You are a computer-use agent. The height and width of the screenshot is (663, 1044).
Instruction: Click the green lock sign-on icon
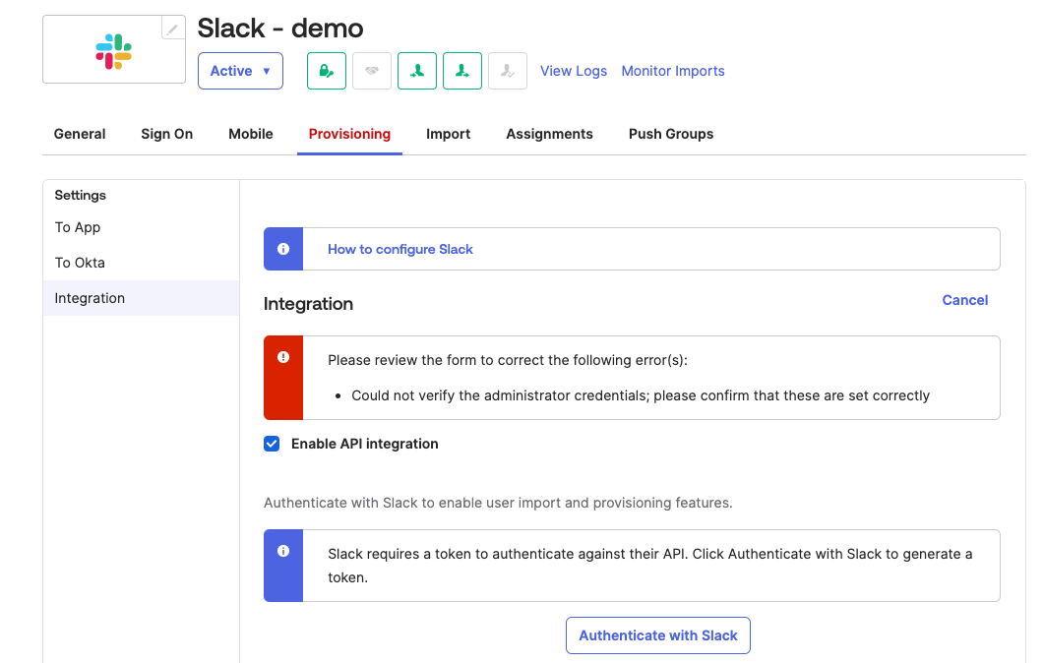click(x=327, y=71)
